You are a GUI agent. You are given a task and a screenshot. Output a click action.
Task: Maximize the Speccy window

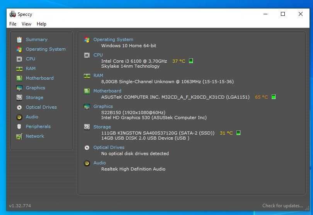[283, 14]
